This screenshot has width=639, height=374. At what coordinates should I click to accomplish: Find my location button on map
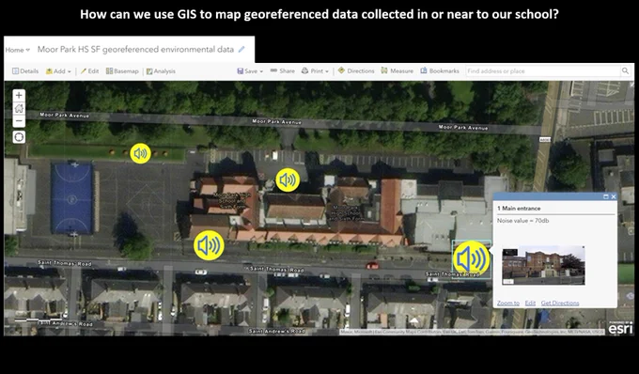(x=19, y=137)
